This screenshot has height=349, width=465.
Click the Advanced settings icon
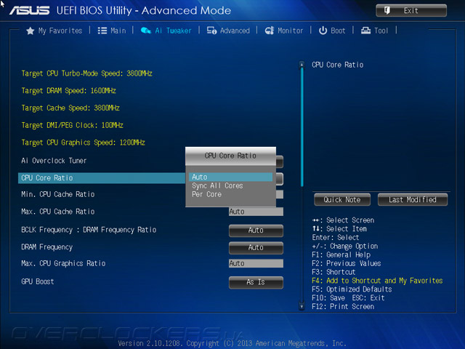(211, 31)
